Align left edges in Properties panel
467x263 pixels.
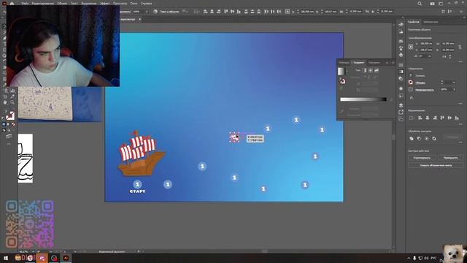420,118
